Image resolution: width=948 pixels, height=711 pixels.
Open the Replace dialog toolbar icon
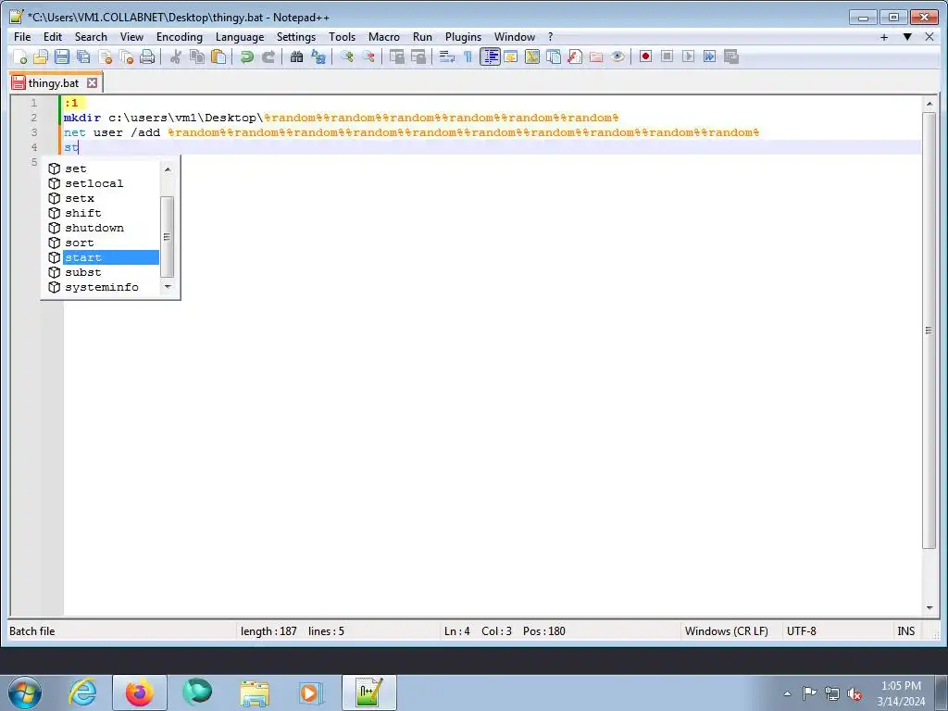click(x=318, y=56)
